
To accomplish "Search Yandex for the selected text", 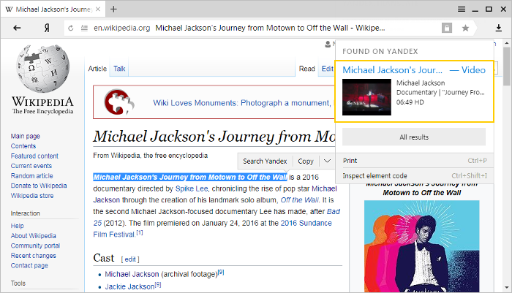I will pyautogui.click(x=265, y=161).
